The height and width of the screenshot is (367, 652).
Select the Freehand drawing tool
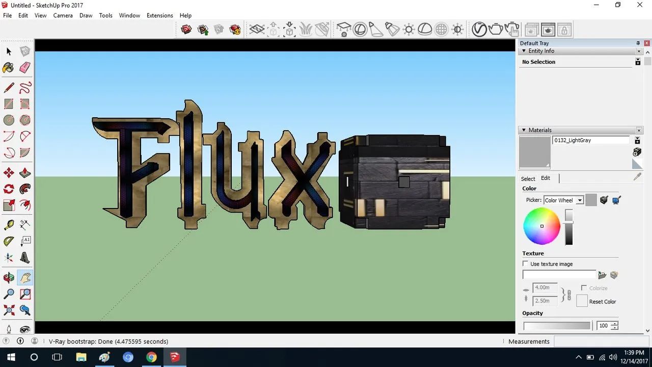pos(25,87)
